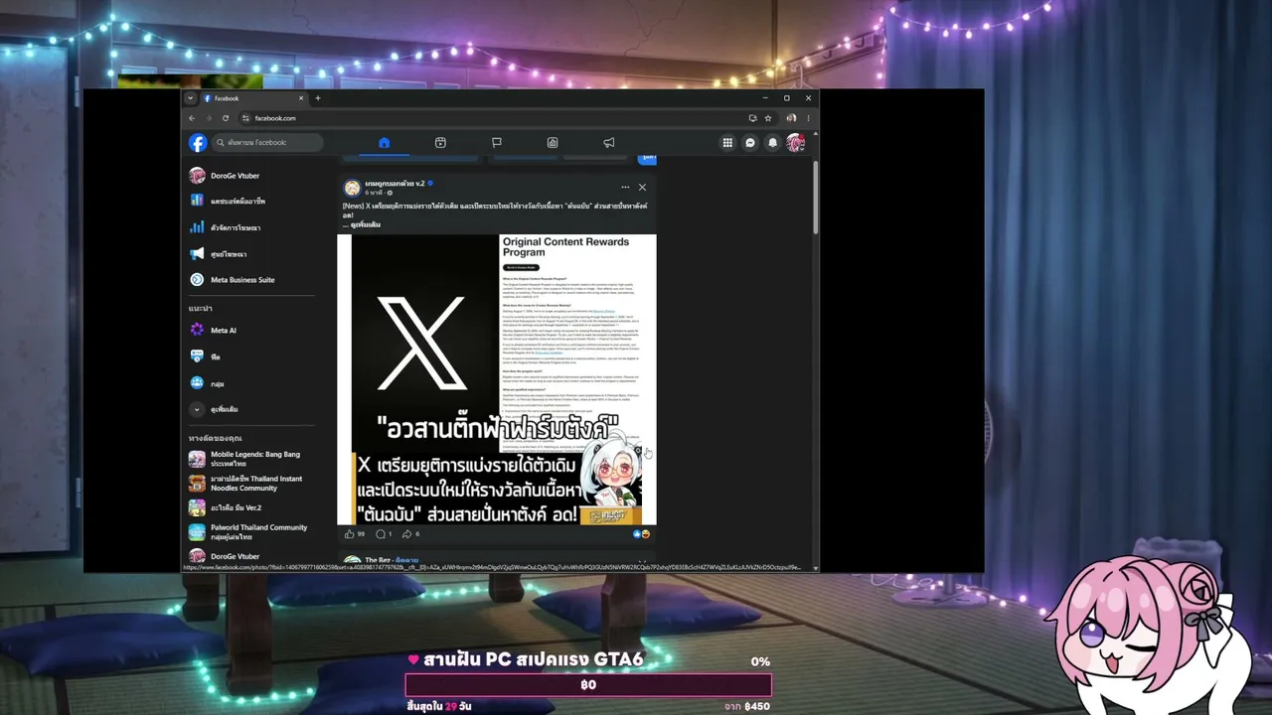Open the Facebook logo home link
Viewport: 1272px width, 715px height.
[198, 143]
